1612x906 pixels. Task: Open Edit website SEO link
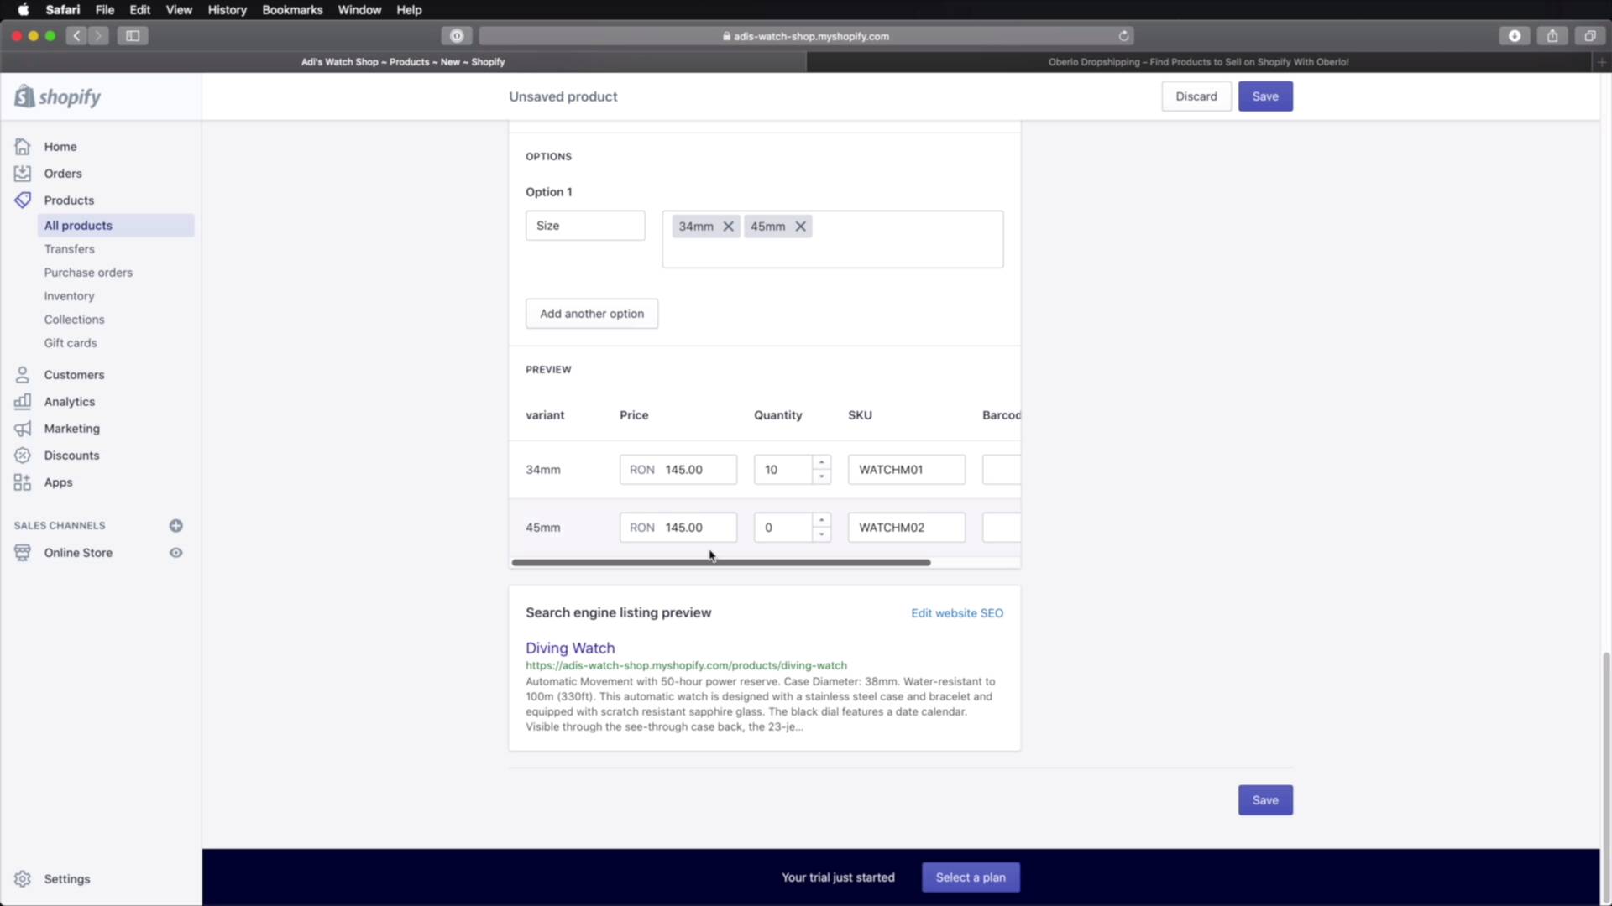click(x=957, y=613)
